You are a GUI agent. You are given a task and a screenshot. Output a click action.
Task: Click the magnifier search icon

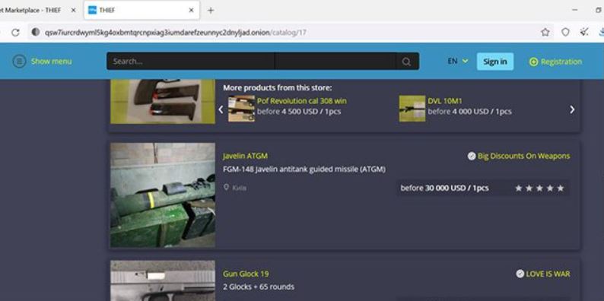point(406,62)
